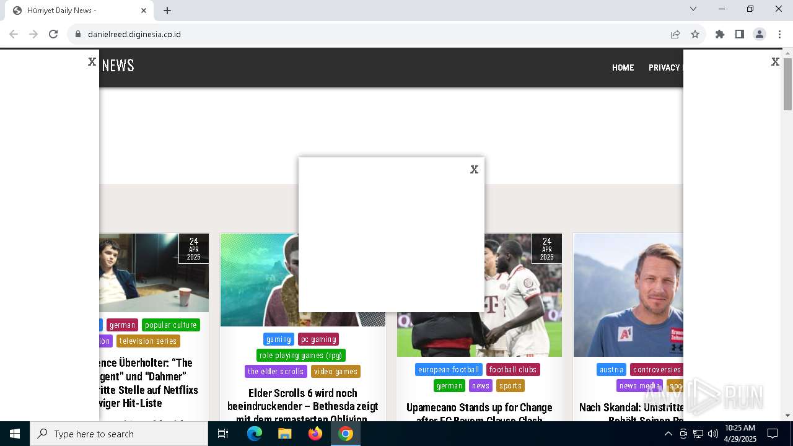This screenshot has width=793, height=446.
Task: Open Upamecano Stands up for Change article
Action: click(x=480, y=414)
